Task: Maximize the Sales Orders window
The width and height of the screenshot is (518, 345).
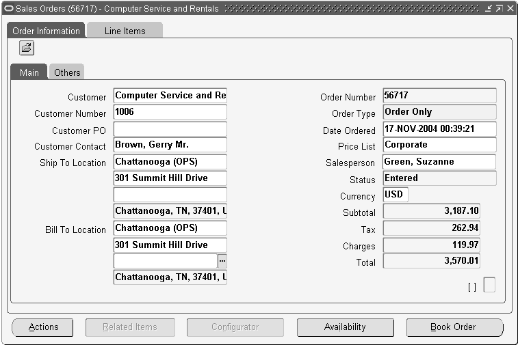Action: coord(499,9)
